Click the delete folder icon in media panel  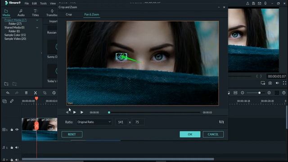tap(14, 84)
